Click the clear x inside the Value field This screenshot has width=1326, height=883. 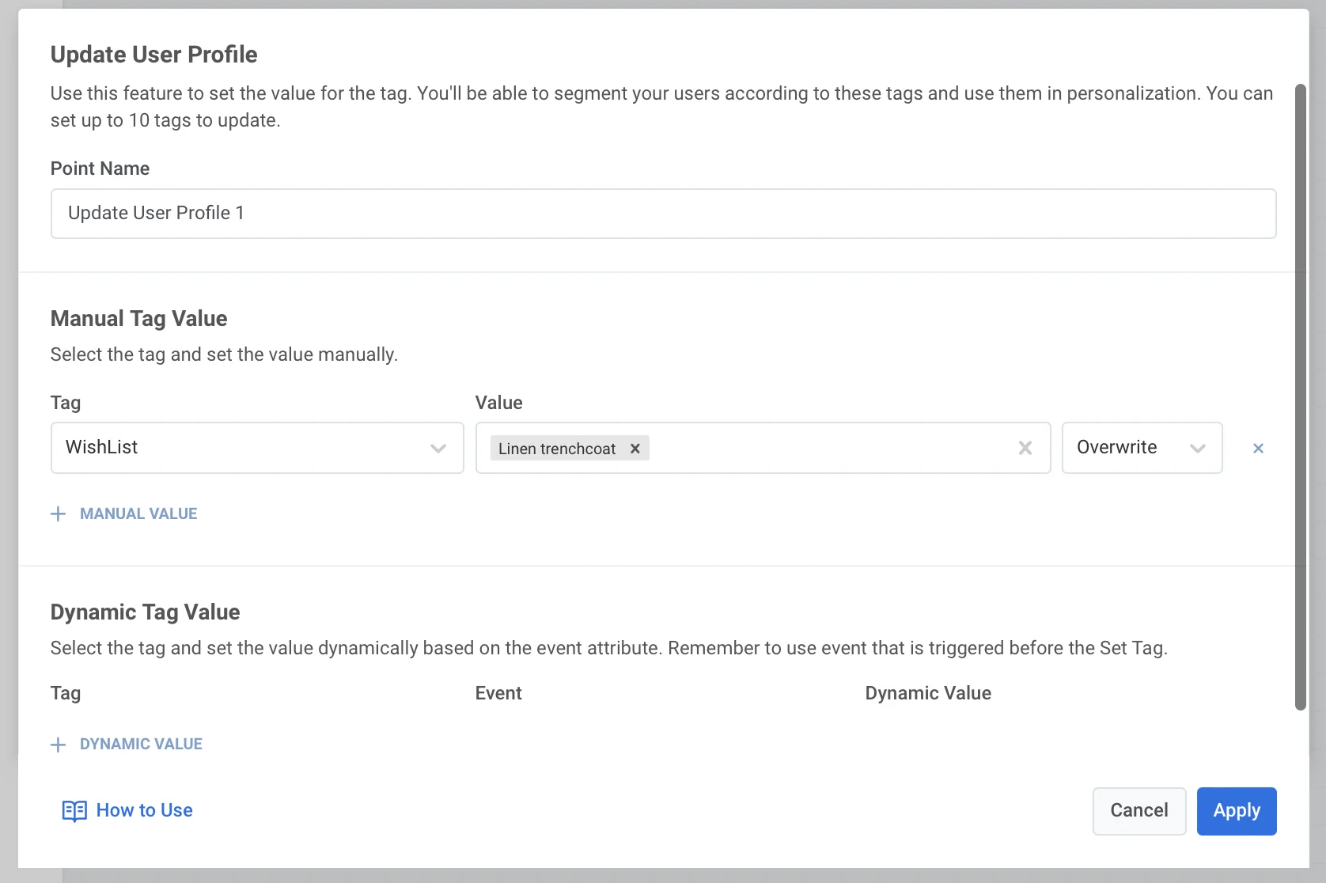(x=1025, y=448)
